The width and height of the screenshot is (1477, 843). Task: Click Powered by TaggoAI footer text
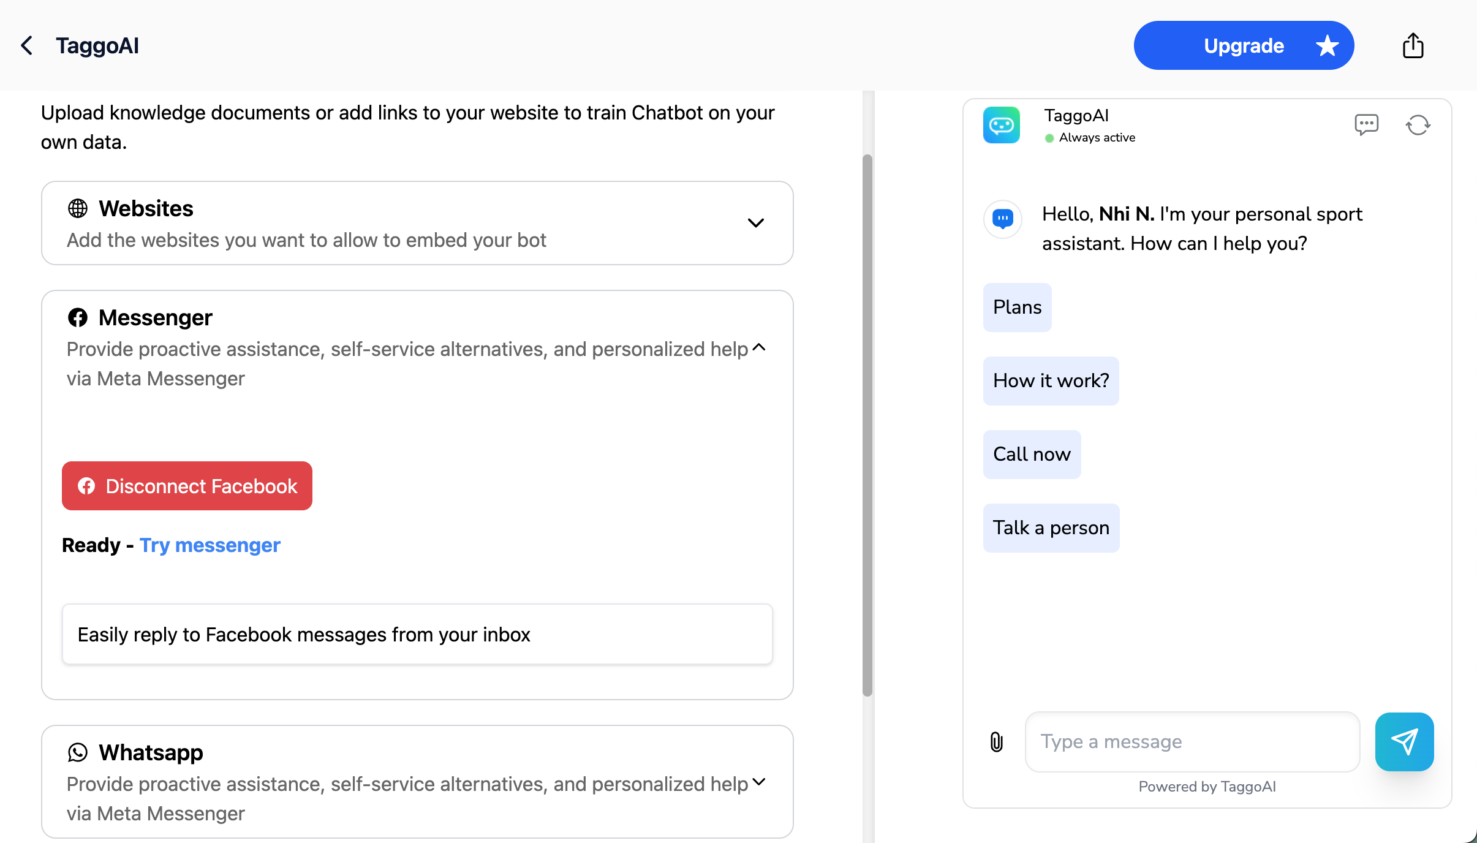(1207, 786)
